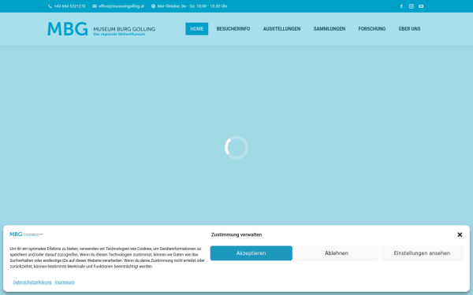473x295 pixels.
Task: Open the YouTube channel icon
Action: click(421, 6)
